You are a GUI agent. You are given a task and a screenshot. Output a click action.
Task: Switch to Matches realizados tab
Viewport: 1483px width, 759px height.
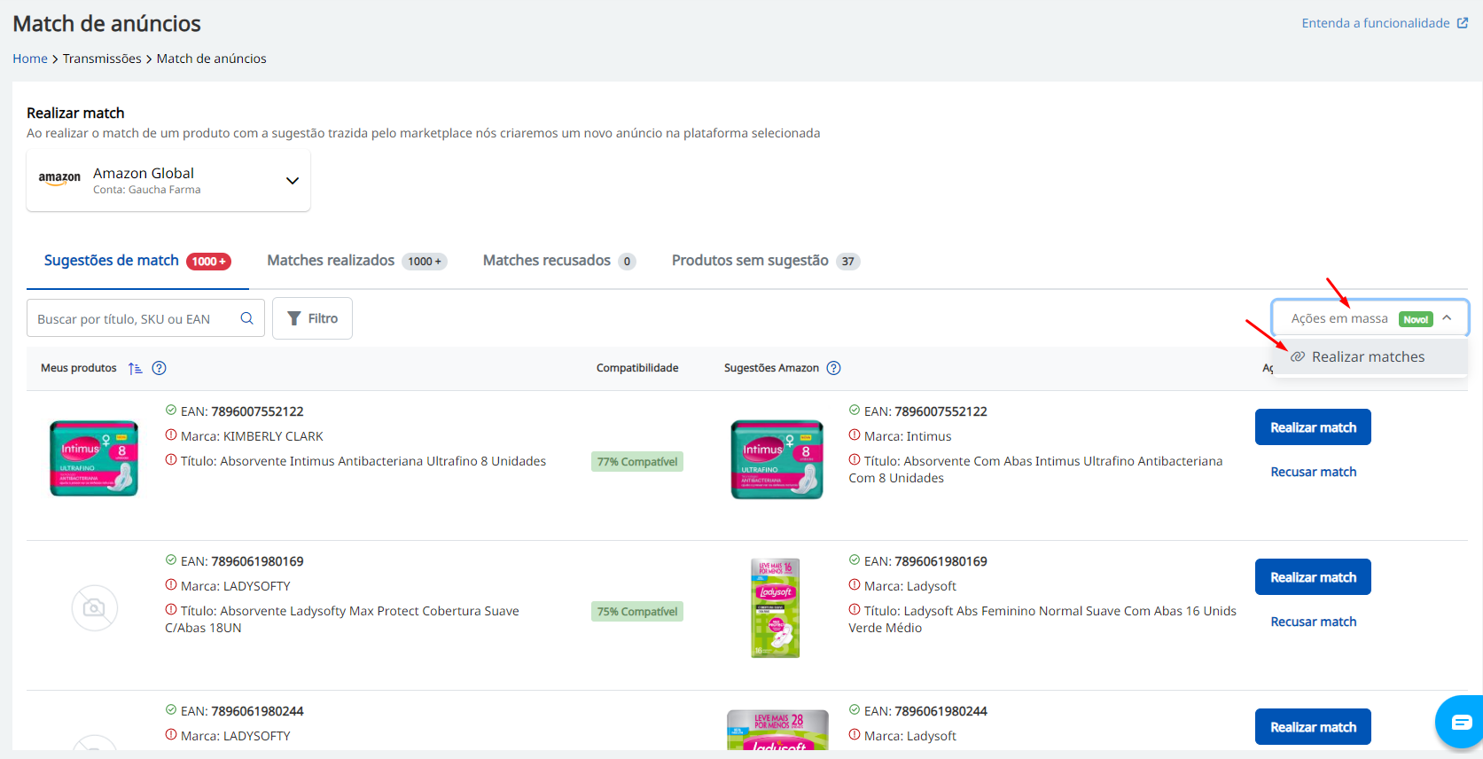tap(356, 261)
